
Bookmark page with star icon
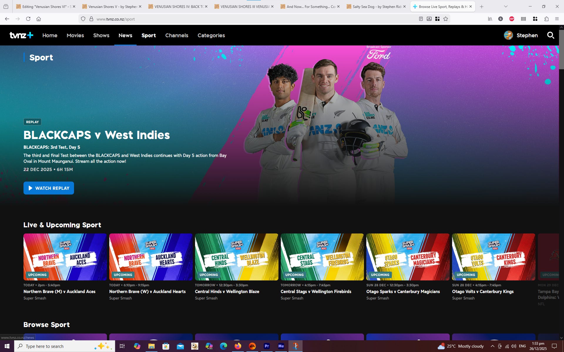[446, 19]
